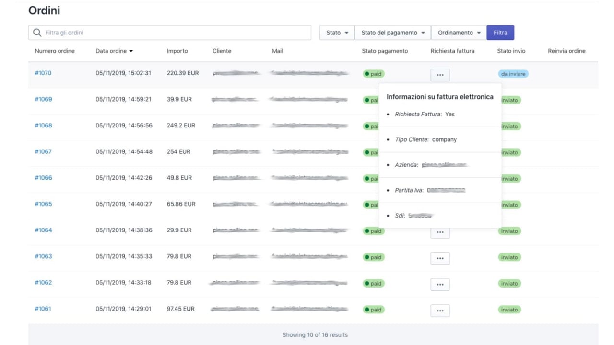
Task: Click amount '254 EUR'
Action: point(179,151)
